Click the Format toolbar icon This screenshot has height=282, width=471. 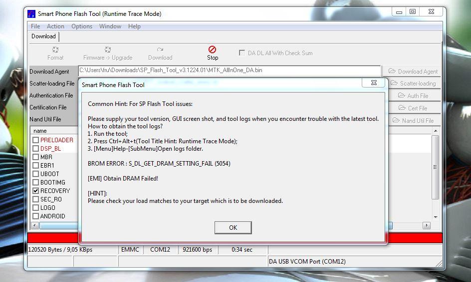tap(55, 50)
